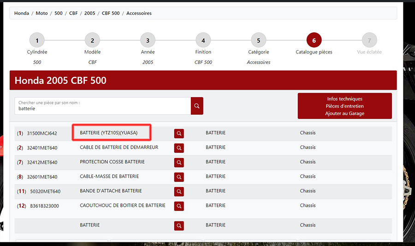415x246 pixels.
Task: Select step 6 Catalogue pièces circle
Action: [314, 41]
